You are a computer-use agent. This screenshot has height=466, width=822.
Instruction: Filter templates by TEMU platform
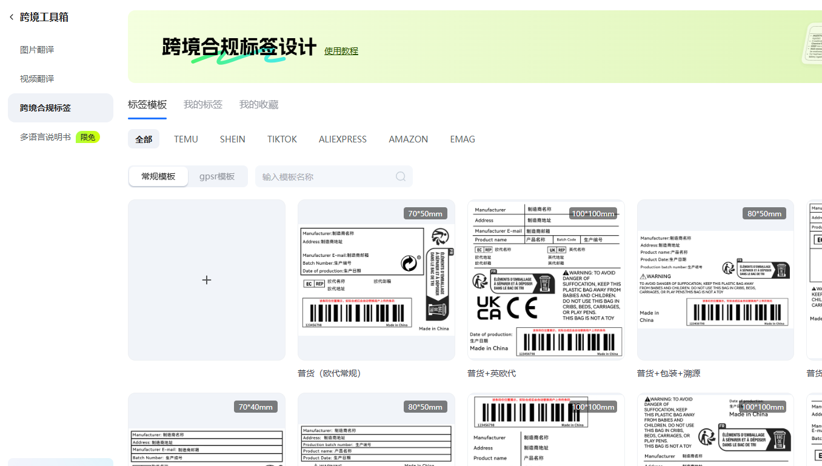point(185,139)
